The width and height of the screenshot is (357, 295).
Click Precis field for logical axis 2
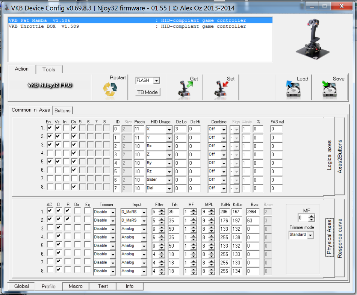pos(139,138)
